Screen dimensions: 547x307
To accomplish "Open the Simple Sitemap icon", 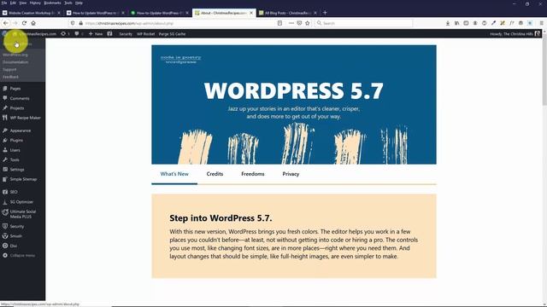I will click(5, 179).
